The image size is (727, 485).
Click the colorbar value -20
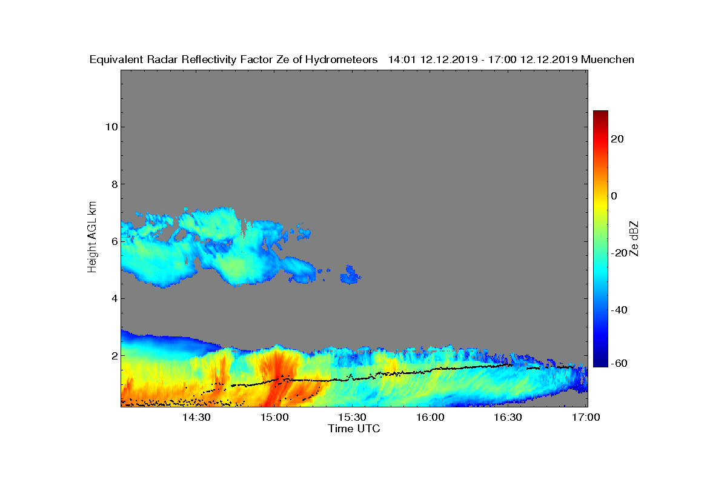[x=620, y=253]
